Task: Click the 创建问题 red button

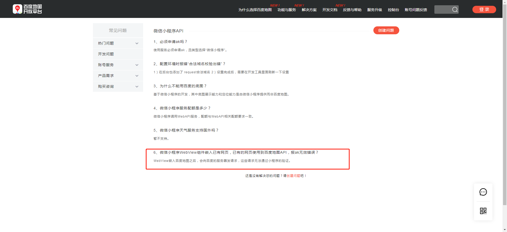Action: coord(386,30)
